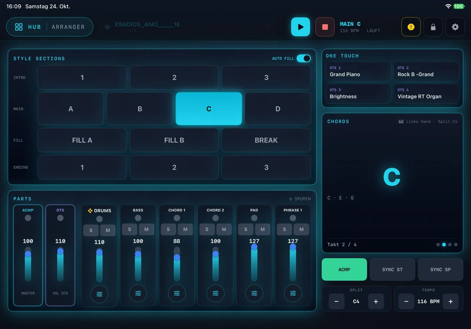Solo the PHRASE 1 part

[284, 229]
